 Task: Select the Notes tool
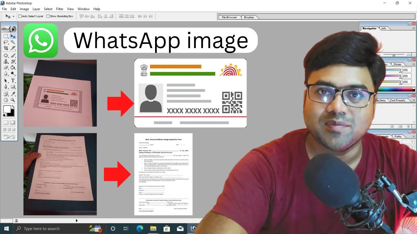coord(6,94)
